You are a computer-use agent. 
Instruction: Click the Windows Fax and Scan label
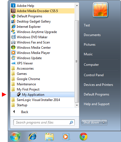pyautogui.click(x=33, y=42)
